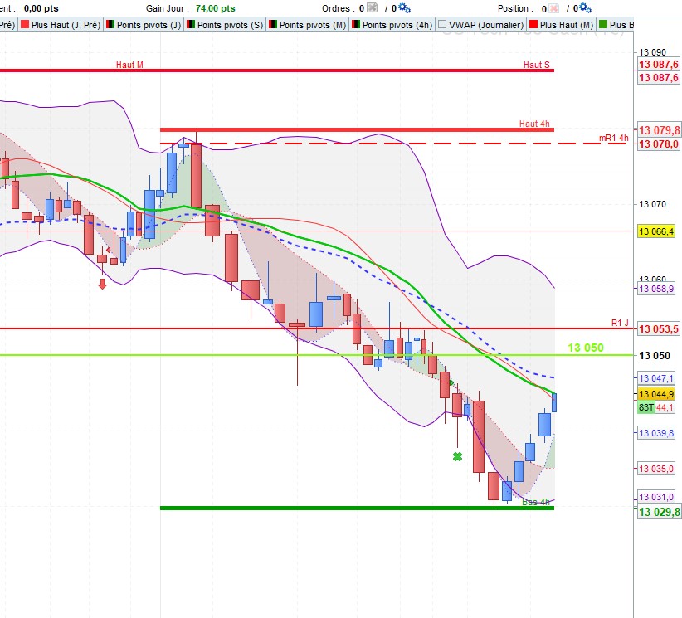
Task: Toggle the VWAP (Journalier) indicator checkbox
Action: (x=442, y=24)
